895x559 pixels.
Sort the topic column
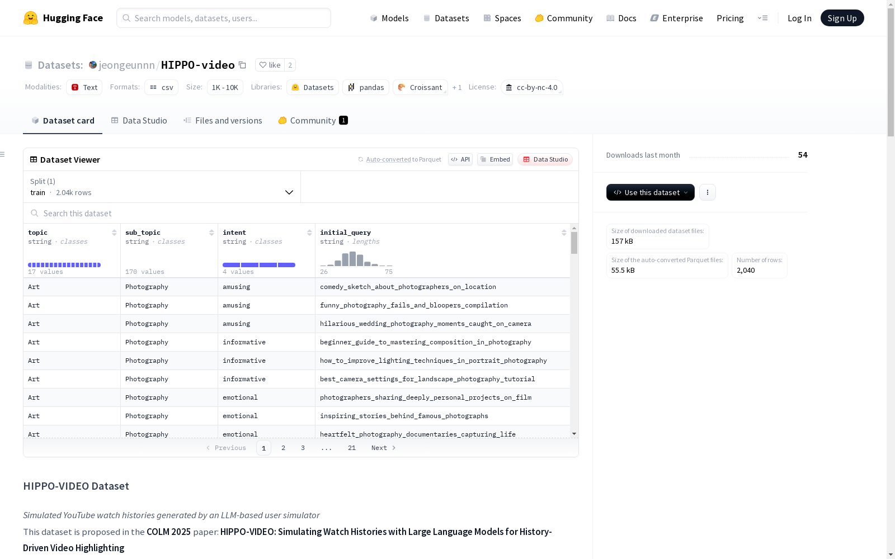point(114,233)
